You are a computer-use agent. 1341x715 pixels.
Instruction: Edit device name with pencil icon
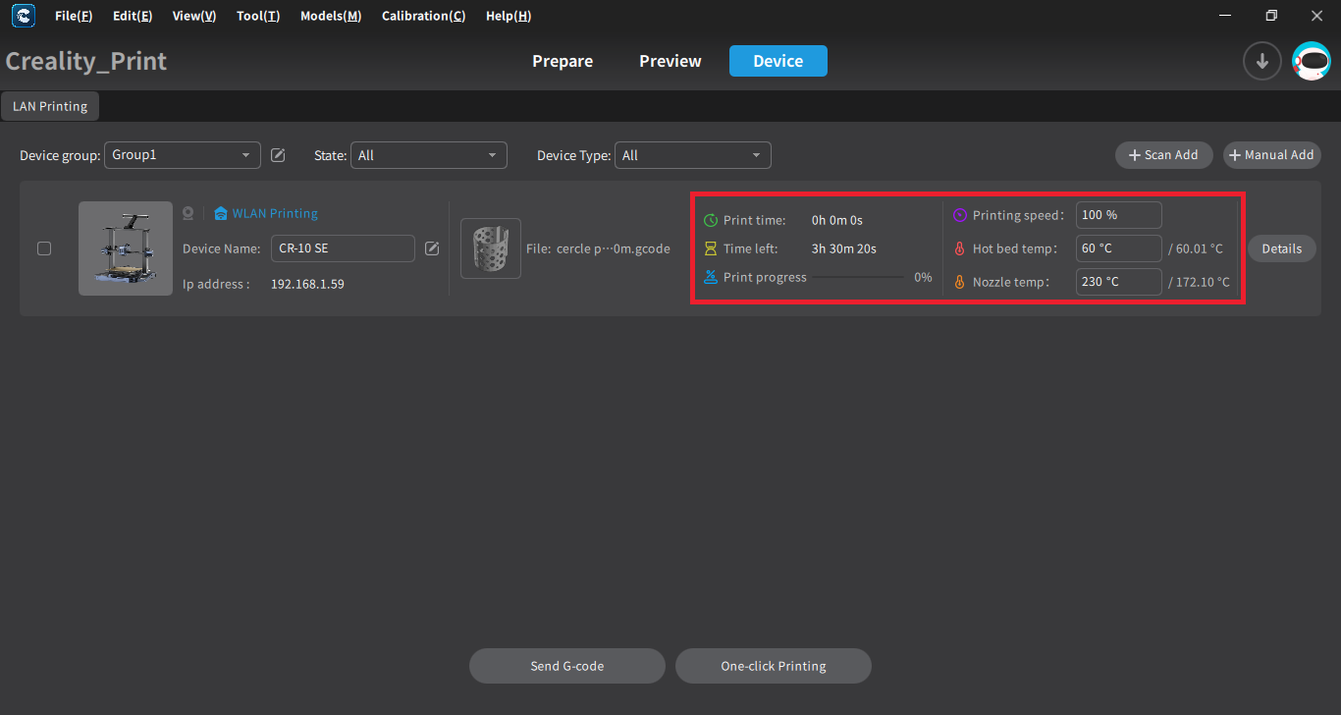click(x=432, y=248)
